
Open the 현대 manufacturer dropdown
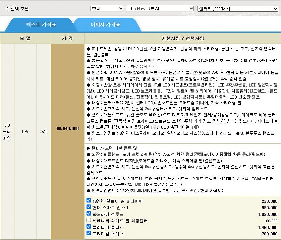(x=106, y=9)
